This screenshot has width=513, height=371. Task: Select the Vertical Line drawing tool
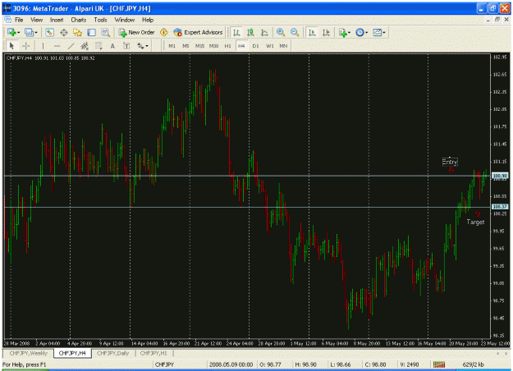pos(43,46)
